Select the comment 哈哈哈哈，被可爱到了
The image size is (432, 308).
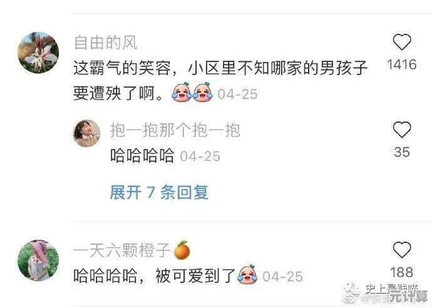[154, 275]
